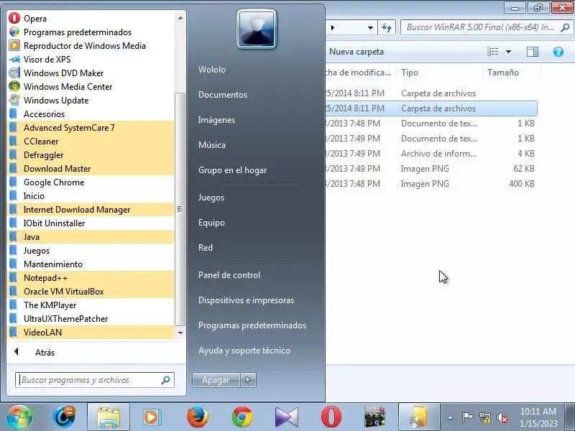Open view options dropdown arrow in Explorer
This screenshot has width=575, height=431.
(508, 52)
